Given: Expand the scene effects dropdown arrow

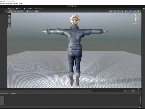Looking at the screenshot, I should click(x=128, y=11).
